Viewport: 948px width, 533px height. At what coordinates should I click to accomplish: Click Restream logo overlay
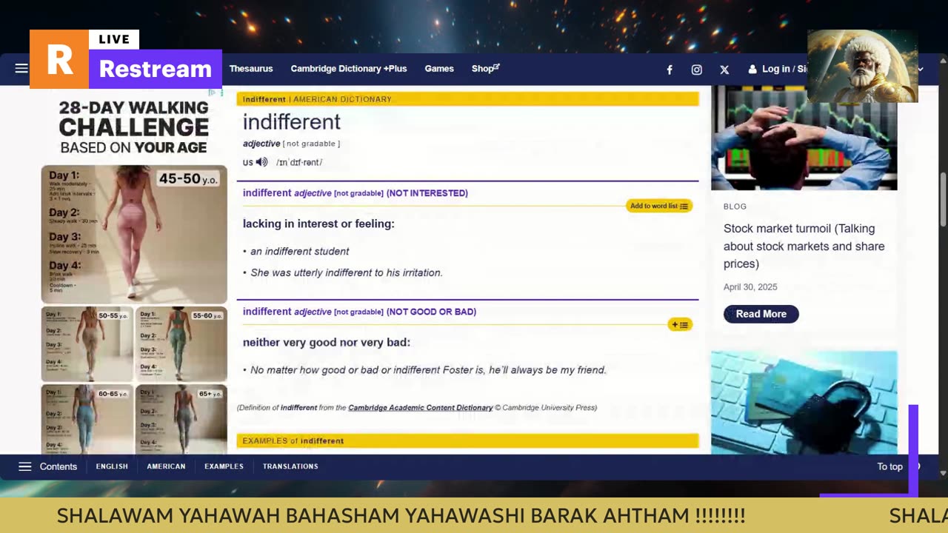point(126,59)
